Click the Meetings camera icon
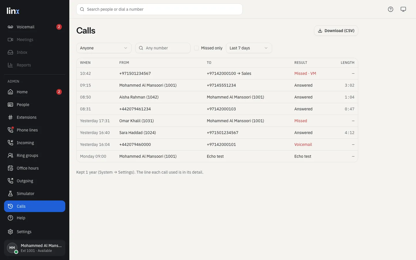 click(10, 40)
